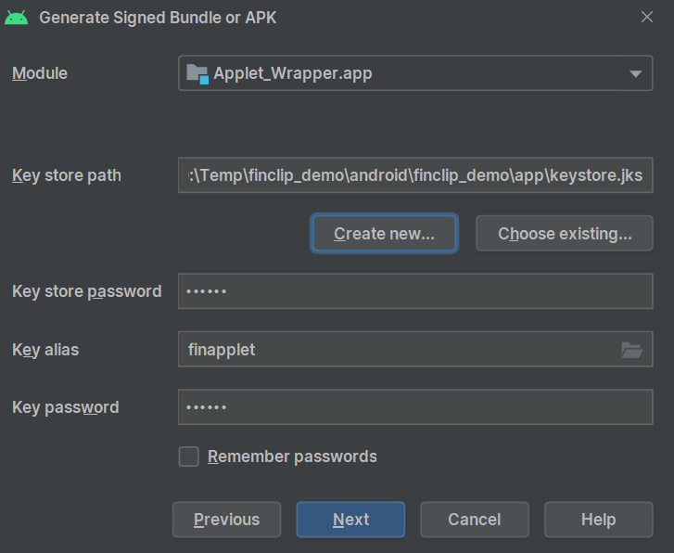Click the dialog title text
The width and height of the screenshot is (674, 553).
(158, 18)
